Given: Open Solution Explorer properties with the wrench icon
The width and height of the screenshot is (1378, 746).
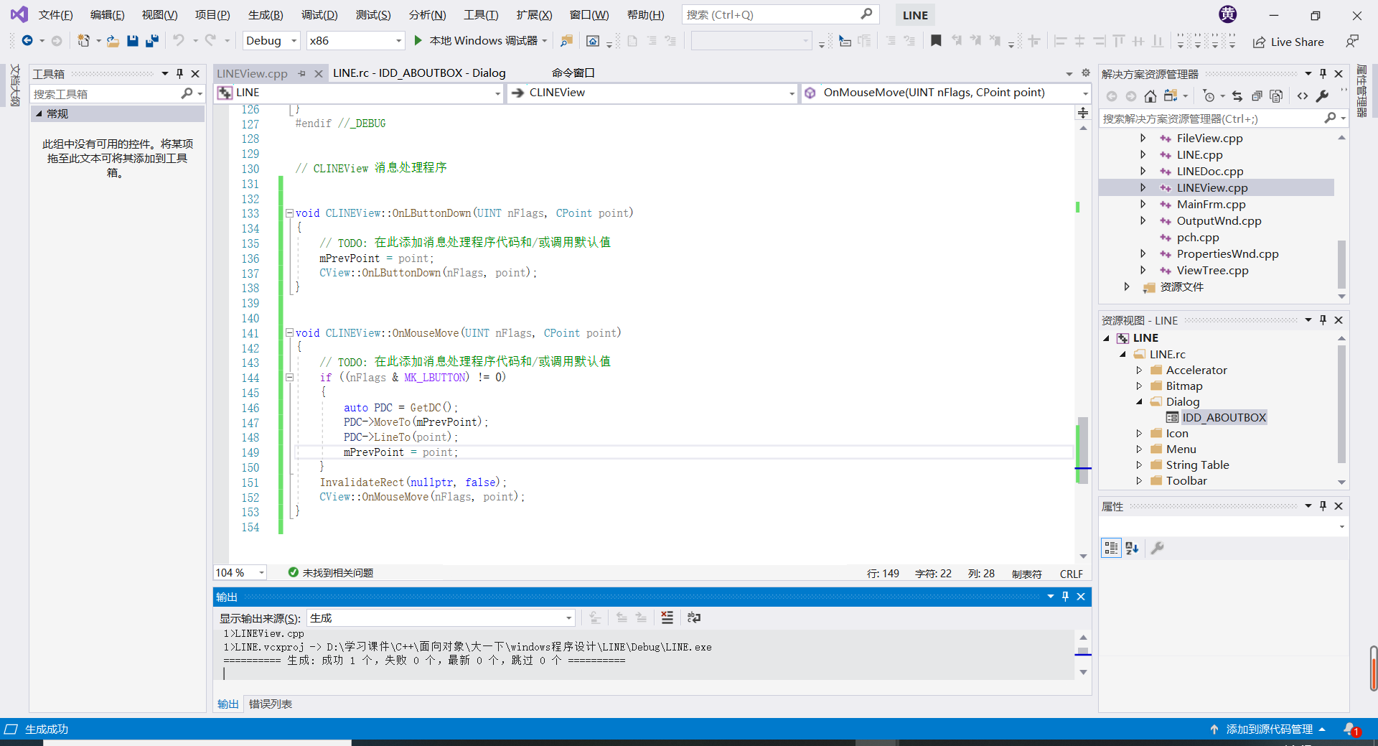Looking at the screenshot, I should click(1323, 95).
